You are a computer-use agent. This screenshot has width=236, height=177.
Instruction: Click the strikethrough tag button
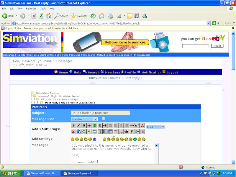point(89,126)
